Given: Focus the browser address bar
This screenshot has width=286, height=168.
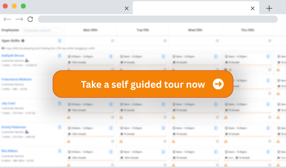Looking at the screenshot, I should click(158, 19).
